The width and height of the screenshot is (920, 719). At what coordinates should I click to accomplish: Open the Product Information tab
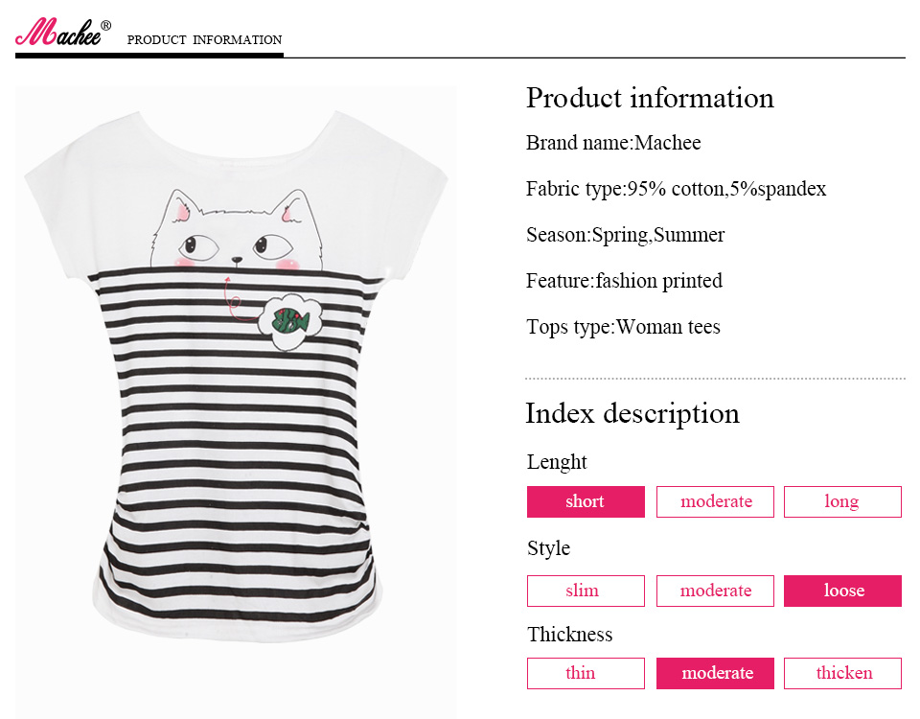pos(204,40)
